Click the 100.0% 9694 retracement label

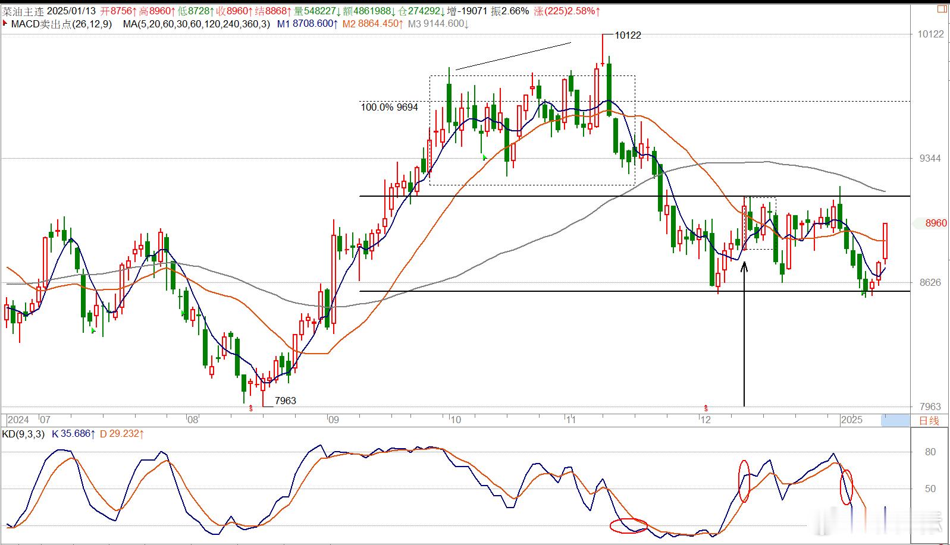[390, 108]
